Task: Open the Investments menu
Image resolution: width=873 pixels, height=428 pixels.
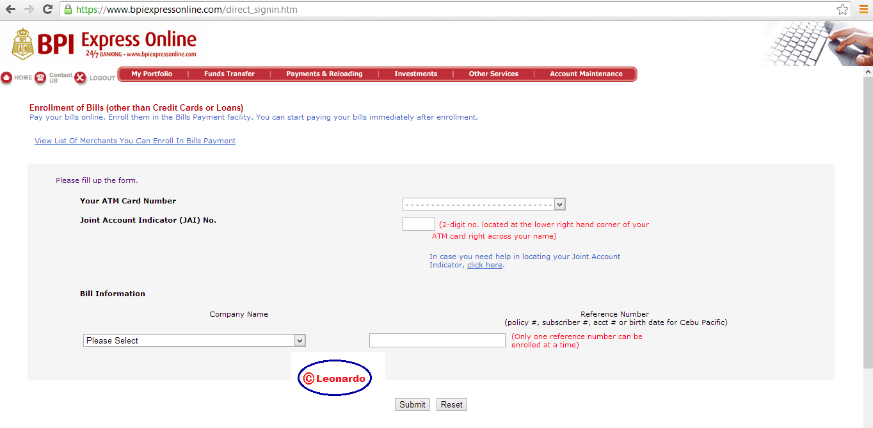Action: (415, 74)
